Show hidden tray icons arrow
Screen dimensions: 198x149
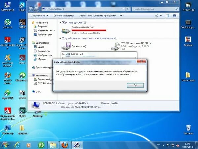pyautogui.click(x=164, y=145)
